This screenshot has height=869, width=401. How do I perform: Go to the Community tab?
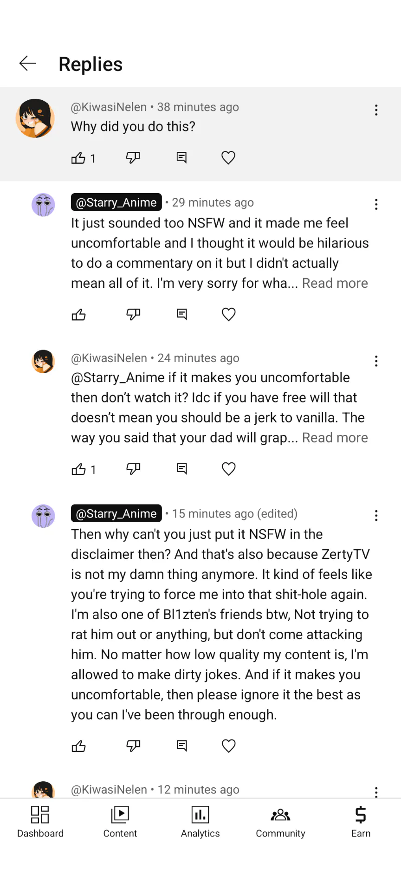click(280, 822)
